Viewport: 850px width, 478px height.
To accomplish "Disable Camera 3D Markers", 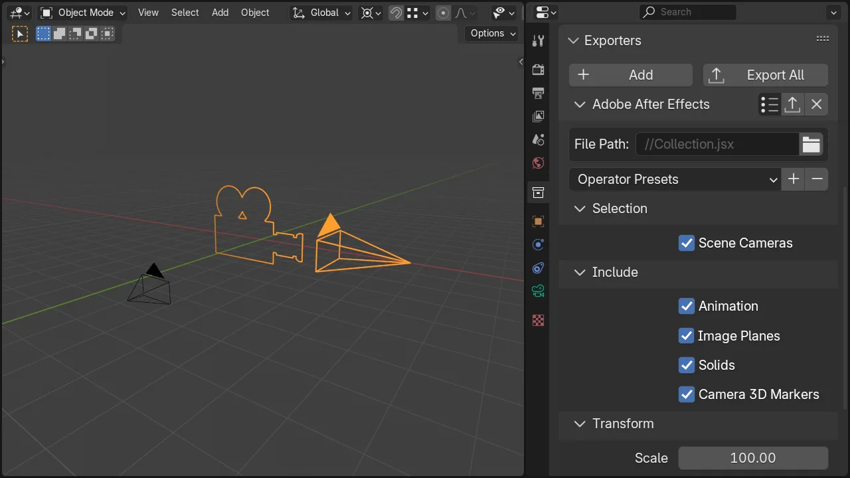I will pos(687,394).
